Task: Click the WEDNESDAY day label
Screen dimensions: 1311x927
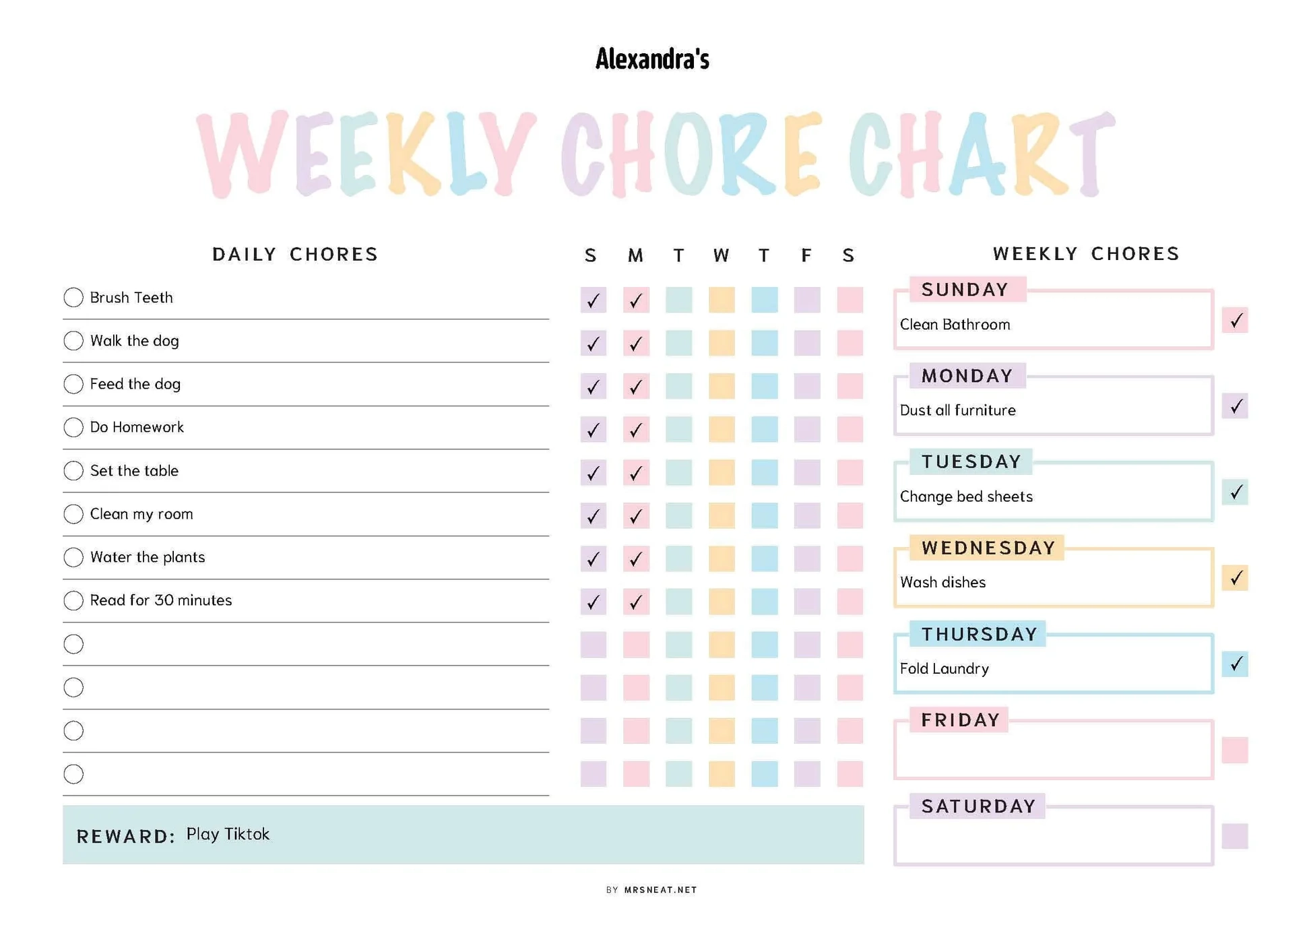Action: [988, 548]
